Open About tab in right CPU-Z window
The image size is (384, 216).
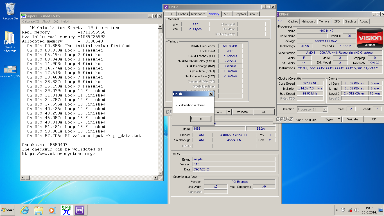point(364,21)
